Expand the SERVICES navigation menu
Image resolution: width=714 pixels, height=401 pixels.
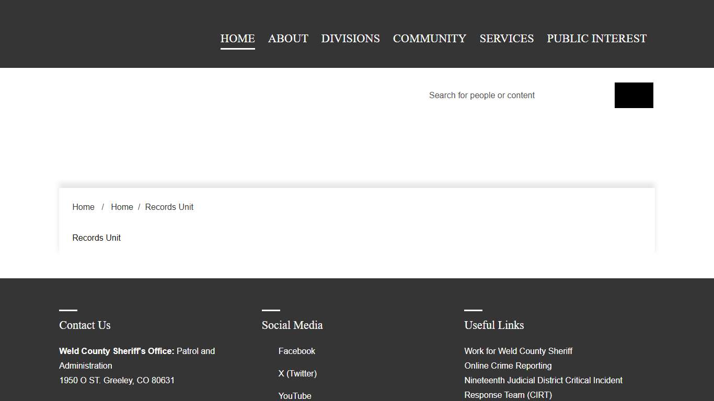[506, 39]
